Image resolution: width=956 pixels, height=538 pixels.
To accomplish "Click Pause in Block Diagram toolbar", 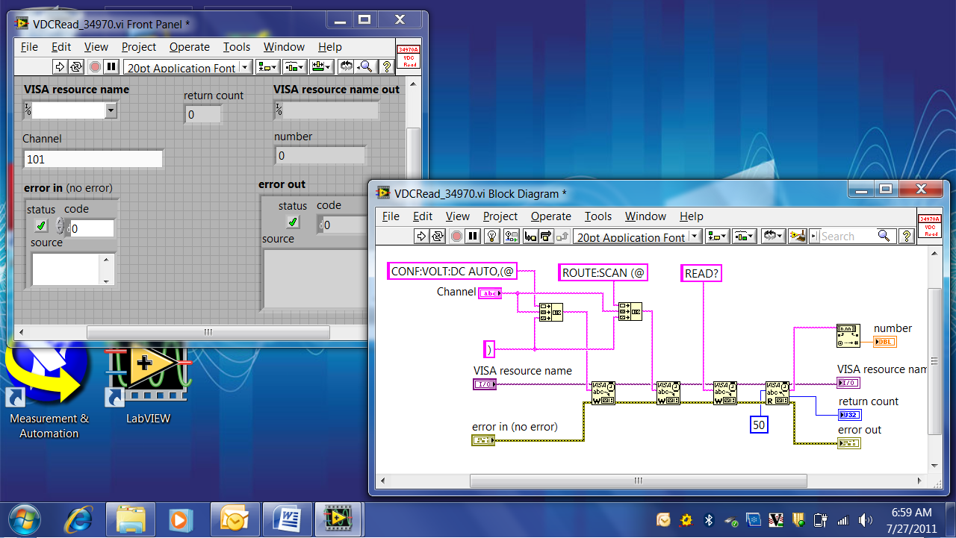I will (473, 236).
